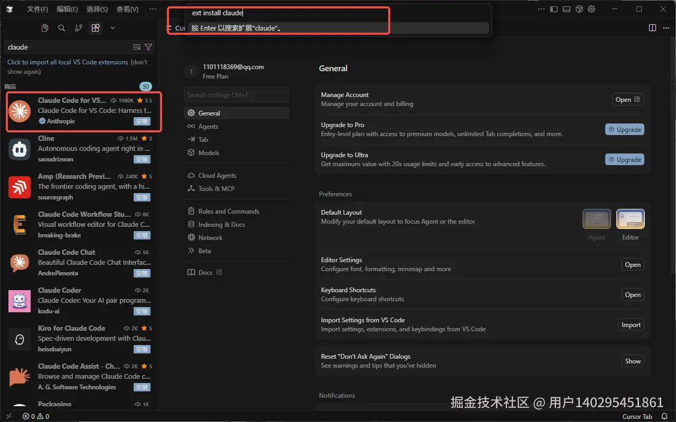Open the settings gear in title bar
Viewport: 676px width, 422px height.
click(x=592, y=9)
